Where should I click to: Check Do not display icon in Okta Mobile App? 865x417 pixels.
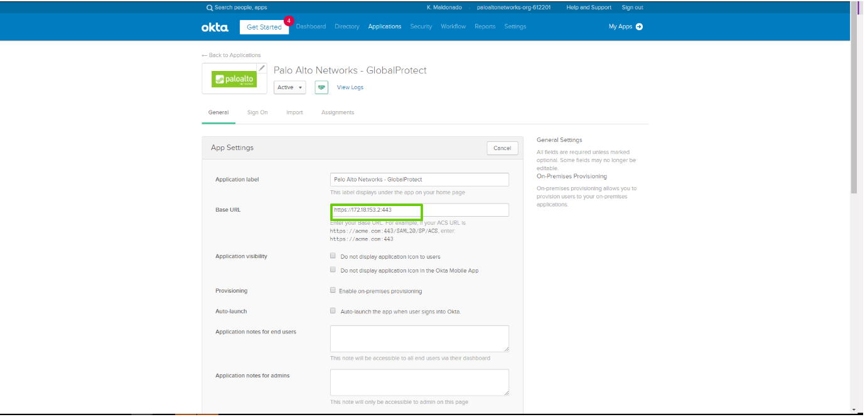[x=333, y=270]
